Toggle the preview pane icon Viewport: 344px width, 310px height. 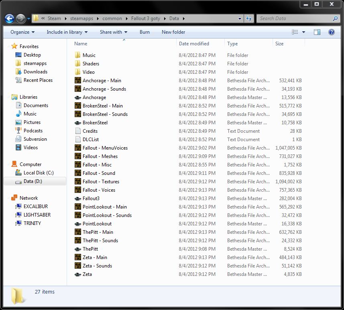point(317,32)
